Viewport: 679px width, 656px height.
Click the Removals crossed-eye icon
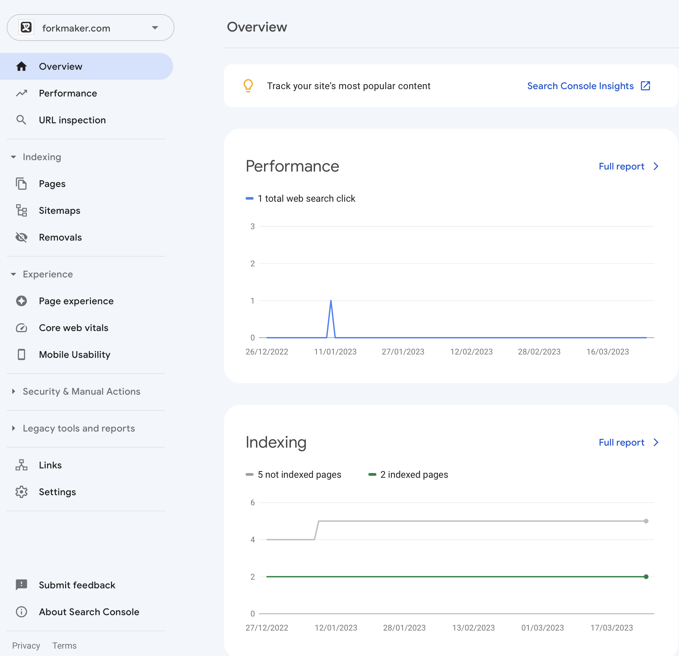[21, 237]
